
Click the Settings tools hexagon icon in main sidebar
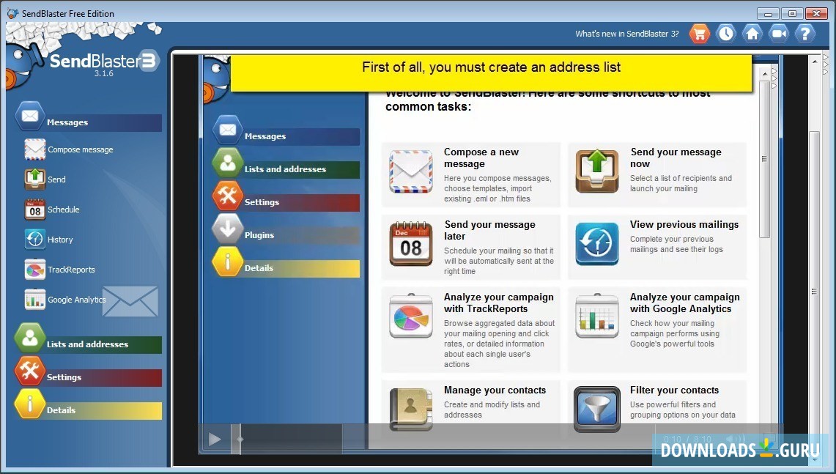click(x=30, y=371)
